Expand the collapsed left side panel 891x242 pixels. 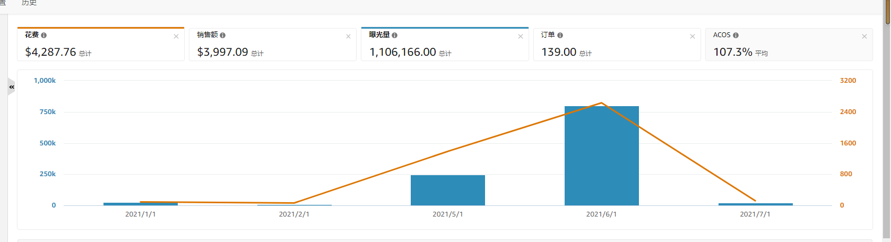coord(11,87)
